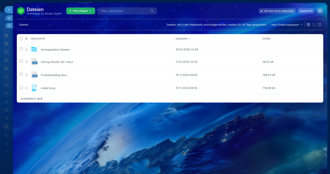The image size is (330, 174).
Task: Switch to small tile grid view
Action: point(314,25)
